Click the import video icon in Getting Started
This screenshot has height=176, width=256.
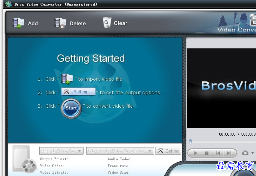[x=67, y=79]
